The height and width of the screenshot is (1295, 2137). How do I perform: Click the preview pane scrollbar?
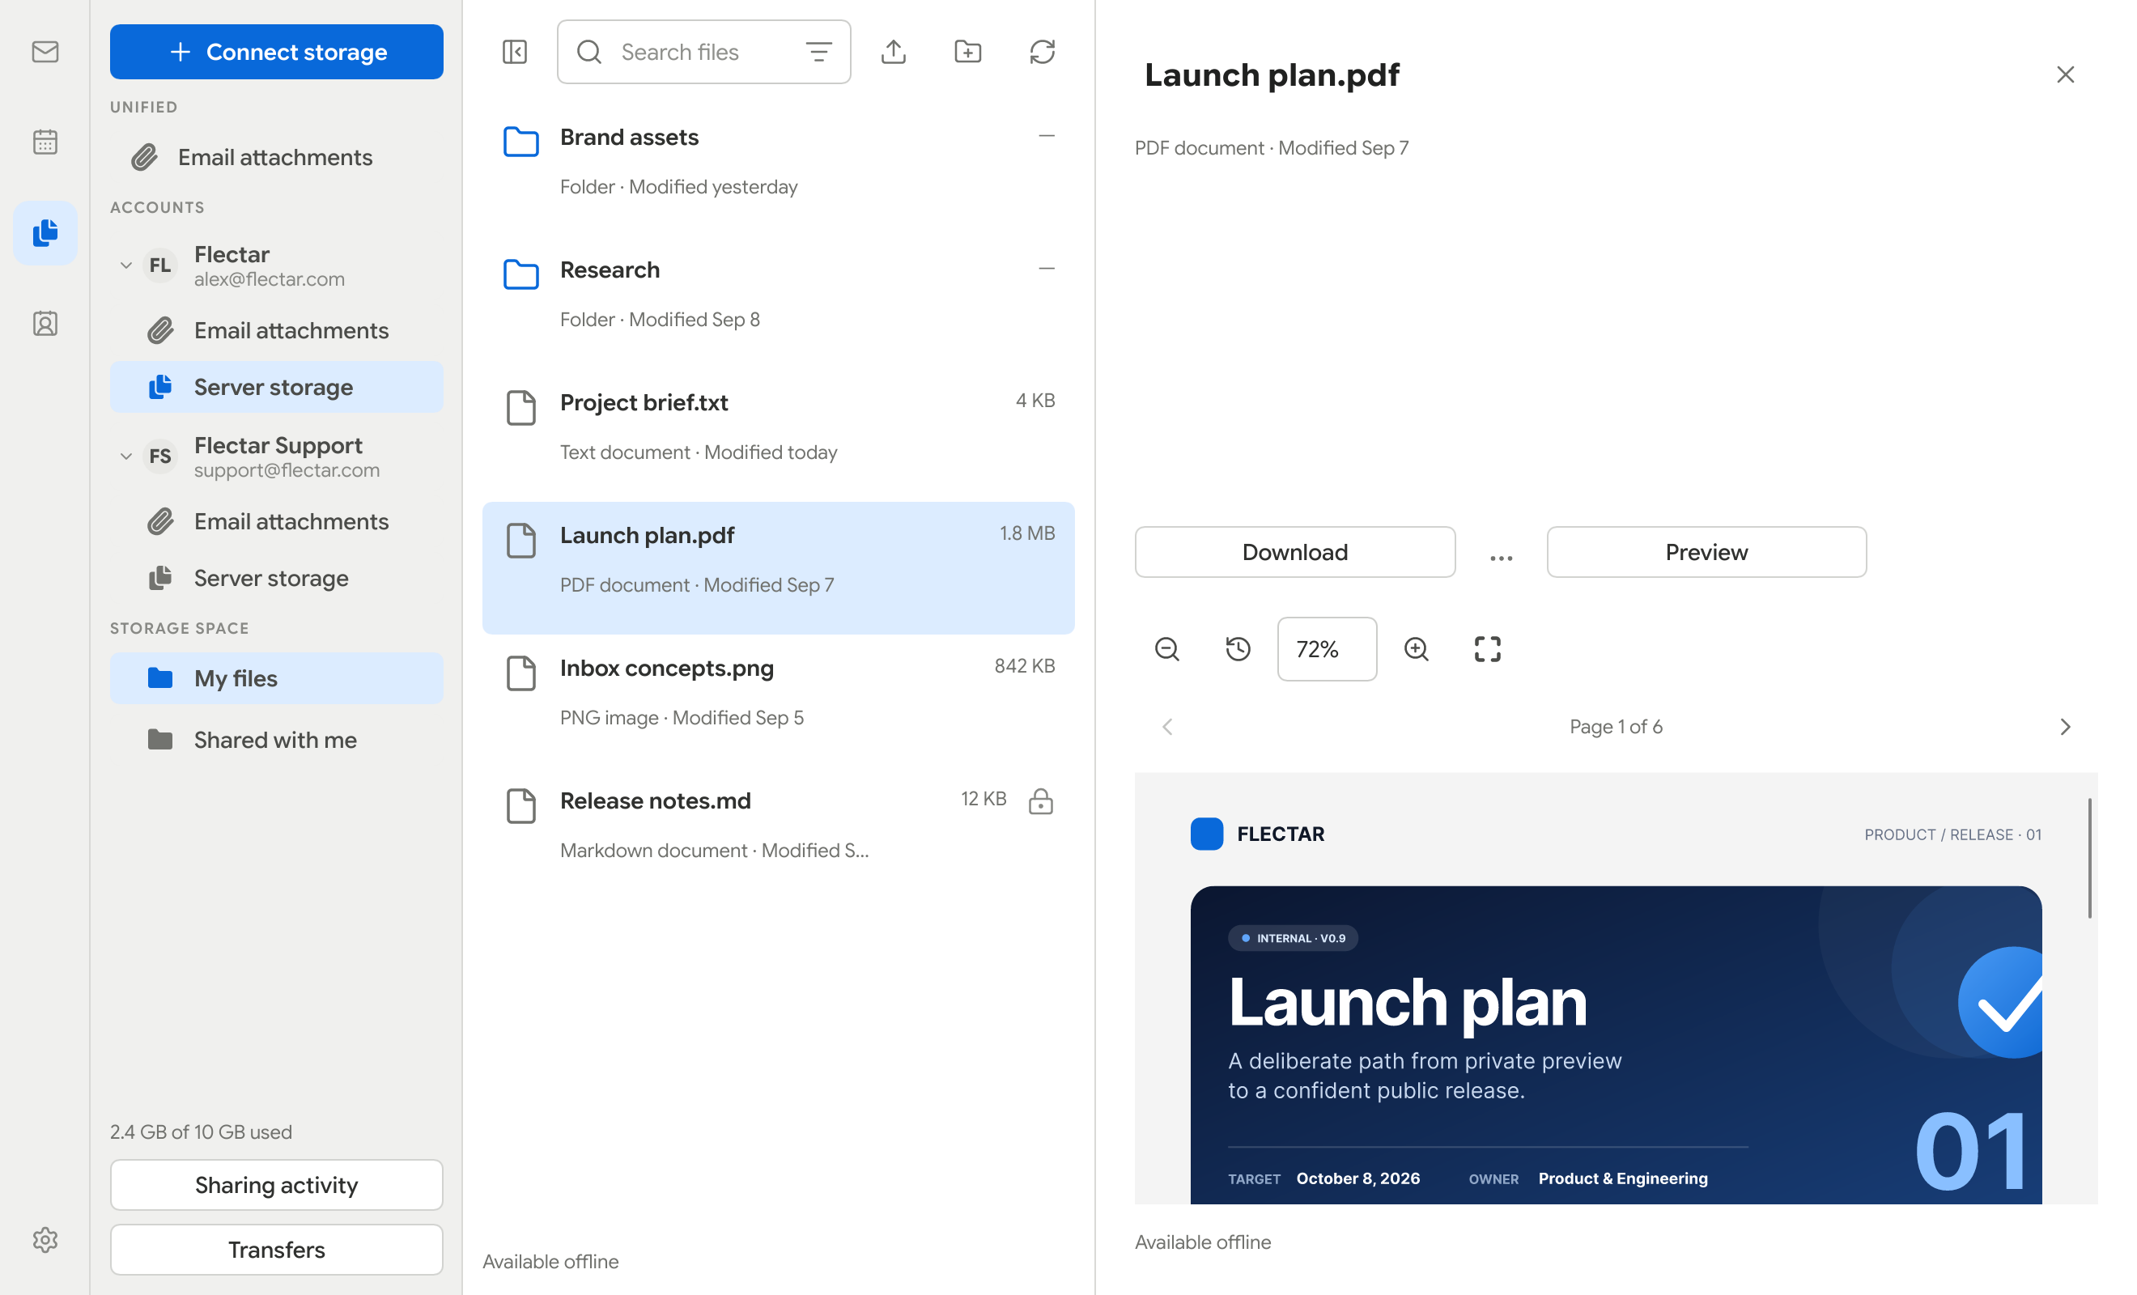(x=2090, y=859)
